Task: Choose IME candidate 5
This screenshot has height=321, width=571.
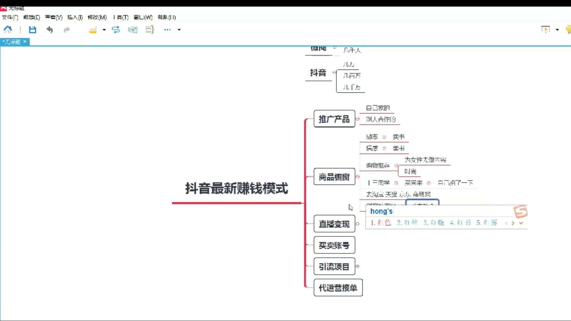Action: [487, 223]
